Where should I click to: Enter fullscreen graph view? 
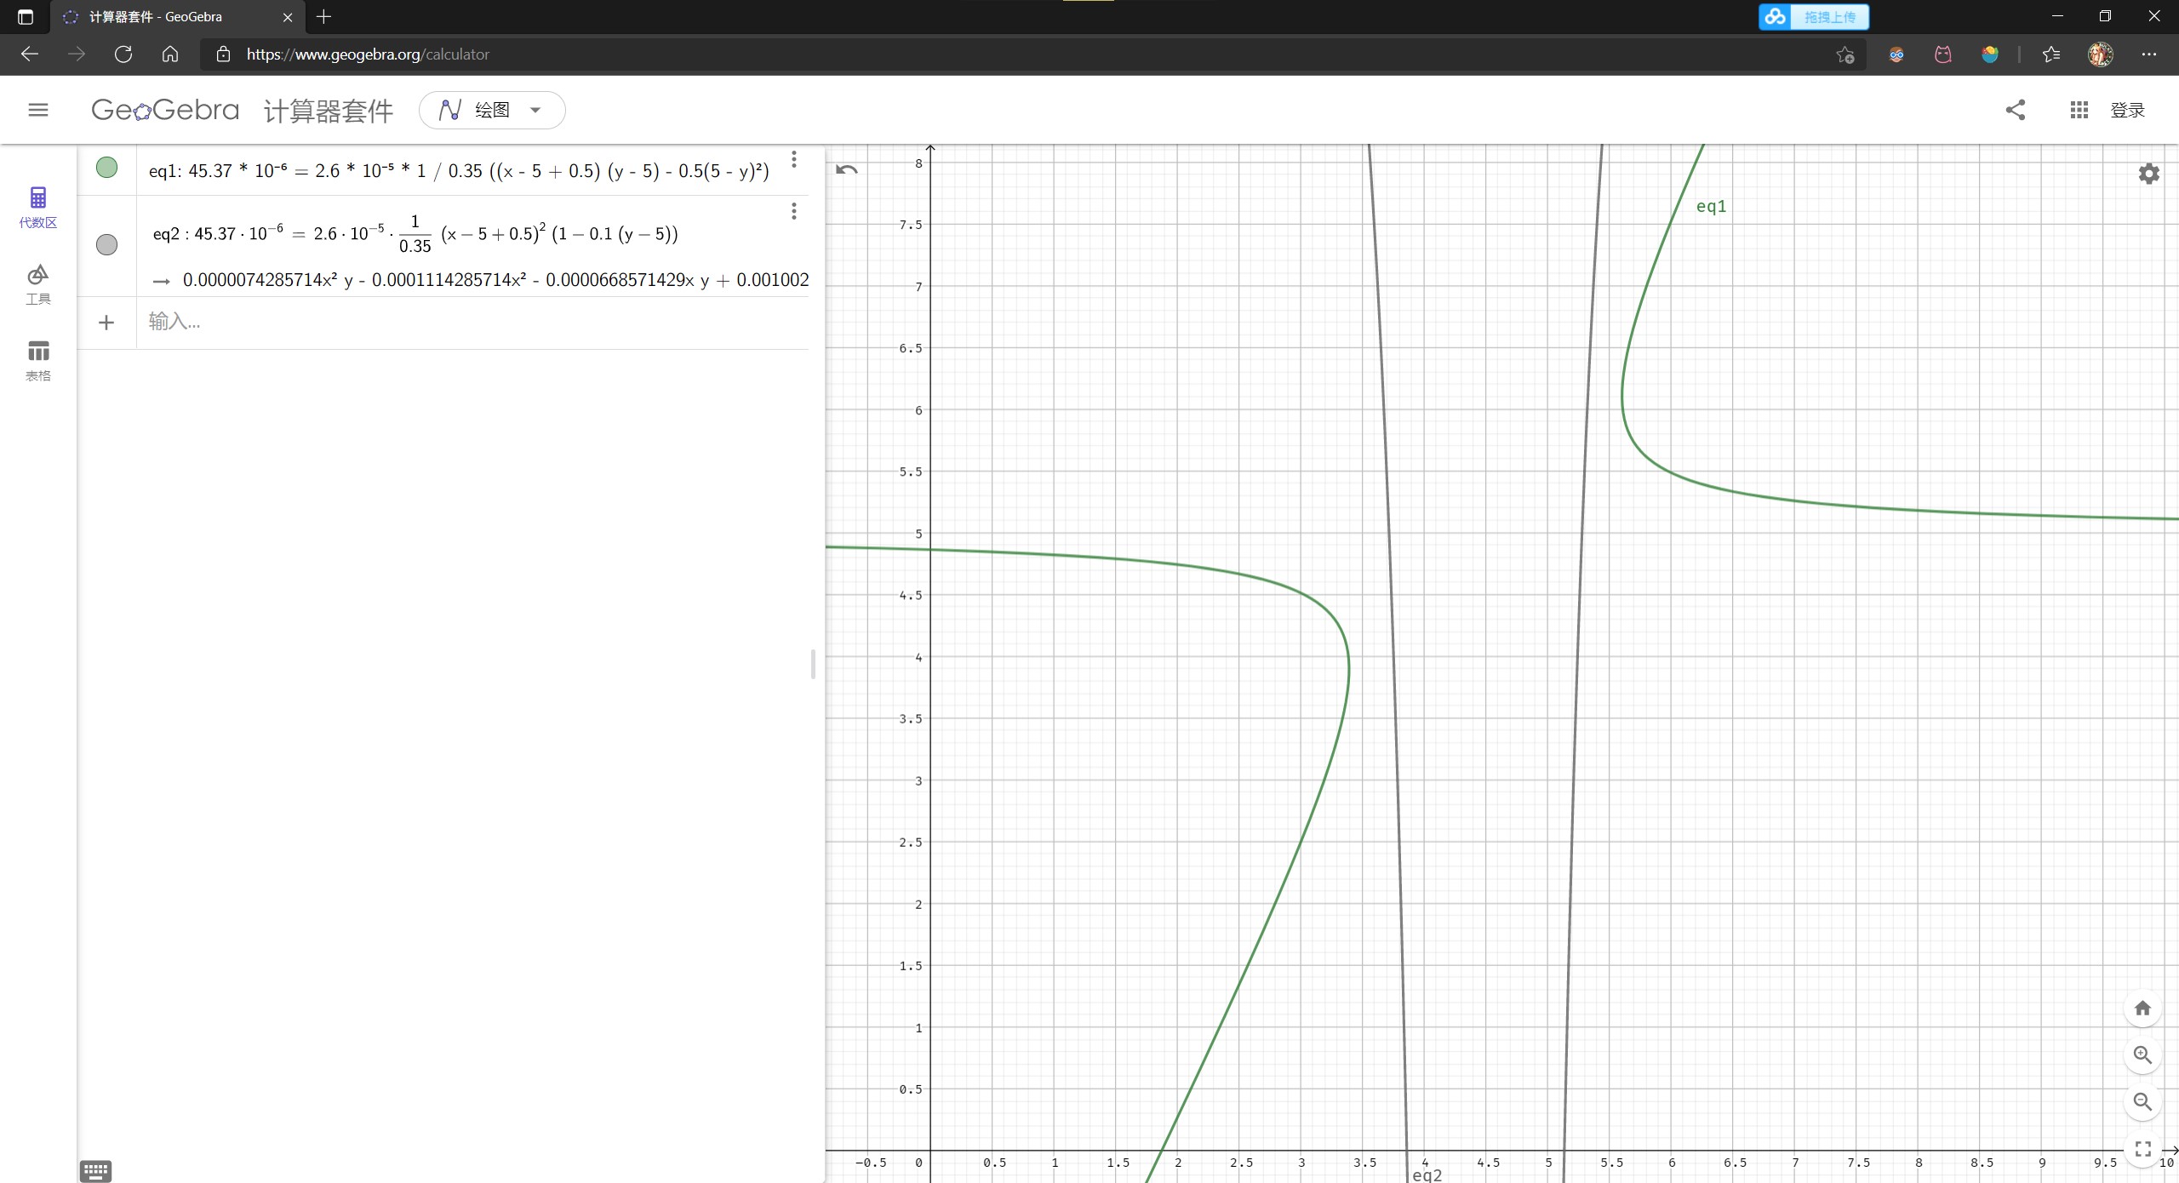2142,1149
